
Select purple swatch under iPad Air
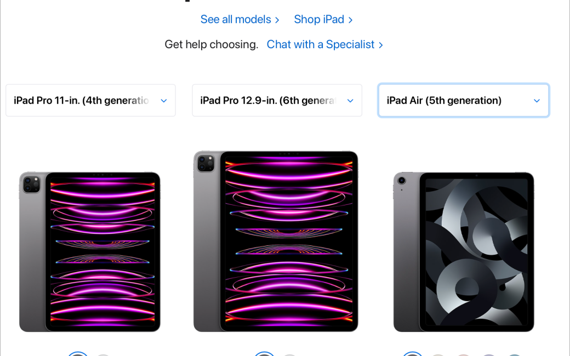[489, 354]
